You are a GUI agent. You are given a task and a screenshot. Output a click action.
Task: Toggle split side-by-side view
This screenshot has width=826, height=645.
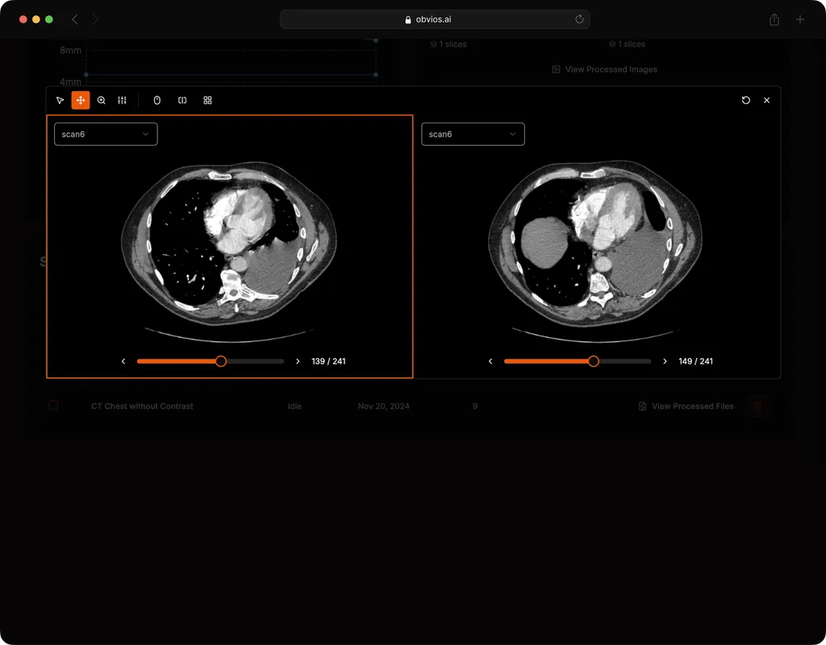182,101
